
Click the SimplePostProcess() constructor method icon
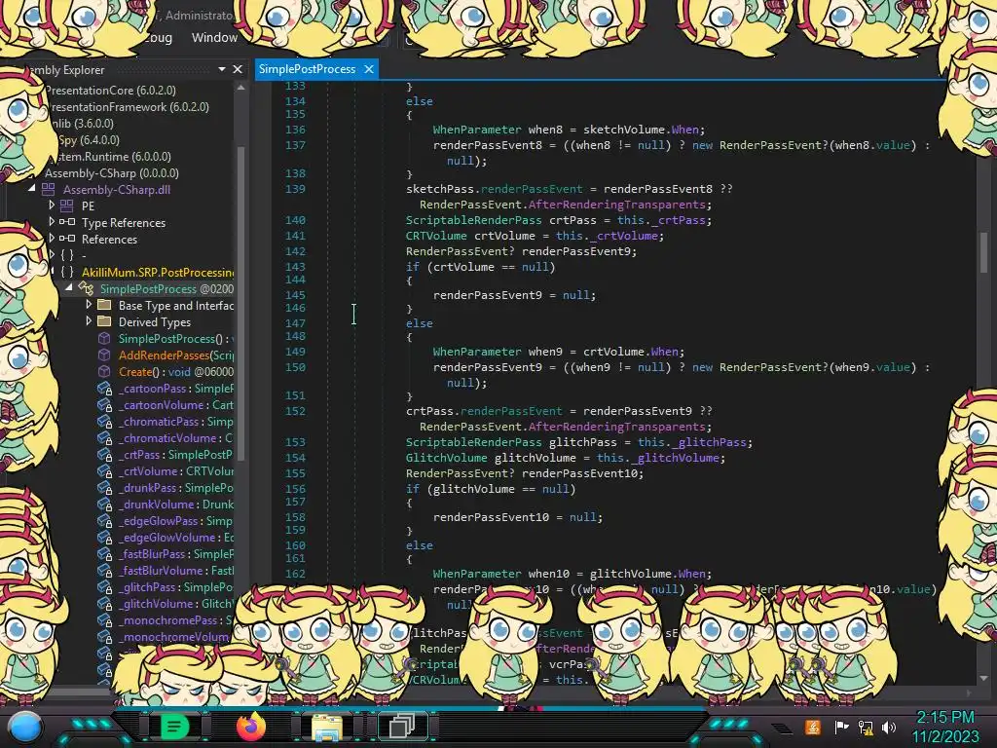coord(104,338)
